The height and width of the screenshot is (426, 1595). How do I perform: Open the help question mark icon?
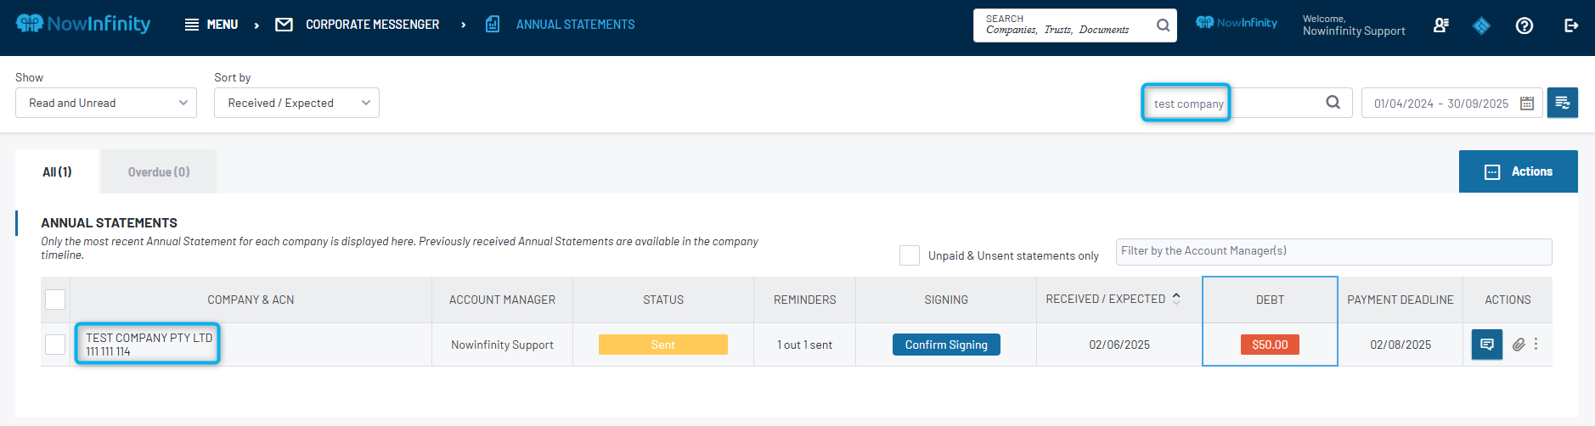click(1524, 25)
